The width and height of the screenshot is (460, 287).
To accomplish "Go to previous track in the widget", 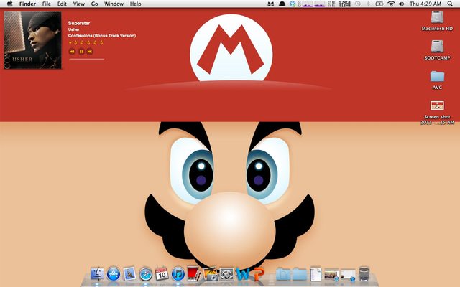I will (x=72, y=52).
